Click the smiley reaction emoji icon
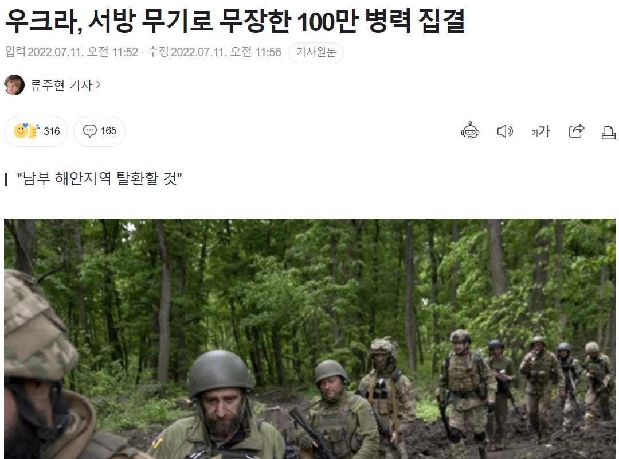The width and height of the screenshot is (619, 459). click(26, 131)
